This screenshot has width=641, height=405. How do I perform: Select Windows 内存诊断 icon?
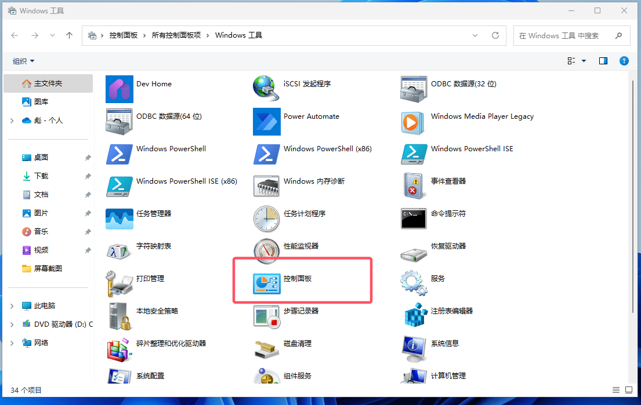click(266, 186)
